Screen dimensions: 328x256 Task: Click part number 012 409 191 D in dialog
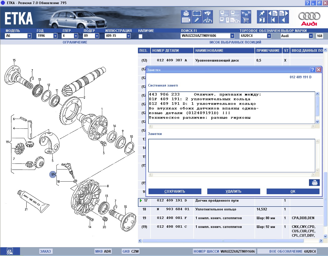[301, 77]
